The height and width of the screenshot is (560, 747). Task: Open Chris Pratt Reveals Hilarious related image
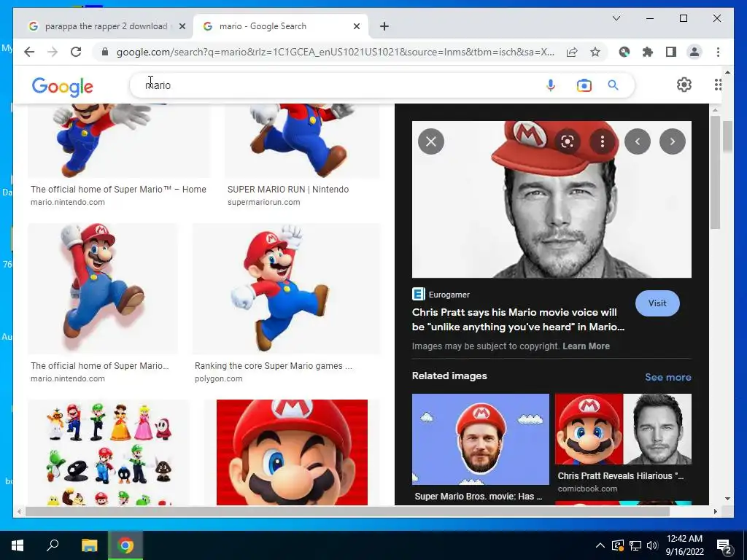click(623, 429)
